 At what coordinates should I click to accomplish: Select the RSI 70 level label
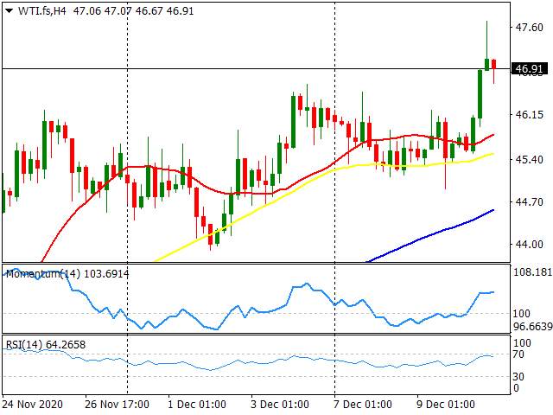(x=518, y=354)
